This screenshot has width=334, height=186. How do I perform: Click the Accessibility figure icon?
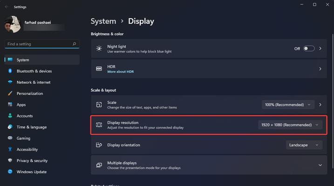pos(10,149)
